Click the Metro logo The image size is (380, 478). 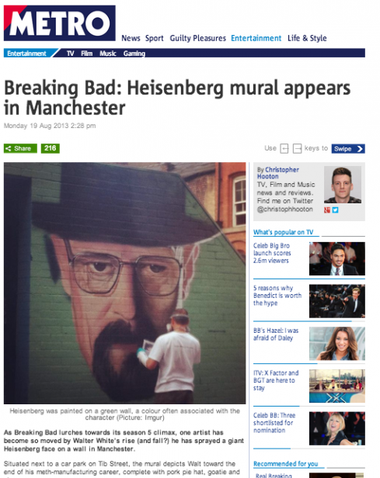click(x=60, y=23)
